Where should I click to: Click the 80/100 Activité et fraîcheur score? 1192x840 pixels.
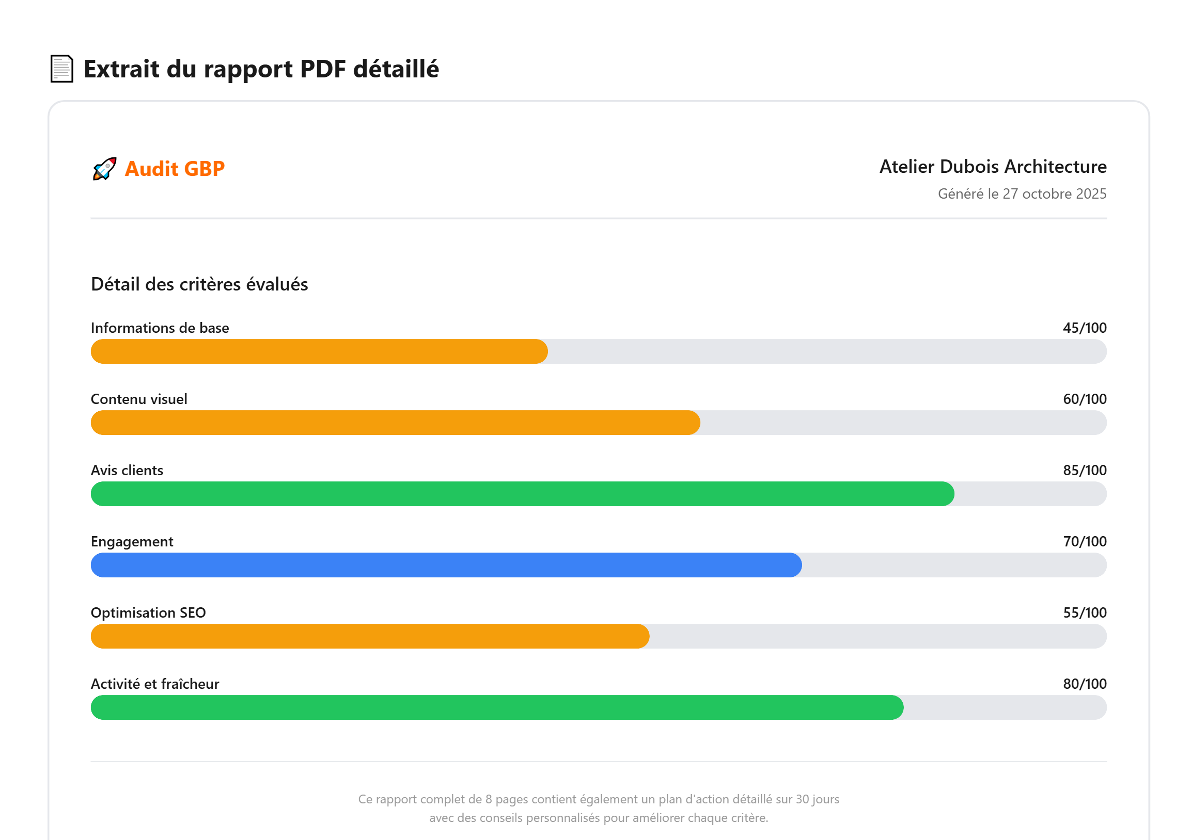point(1084,684)
